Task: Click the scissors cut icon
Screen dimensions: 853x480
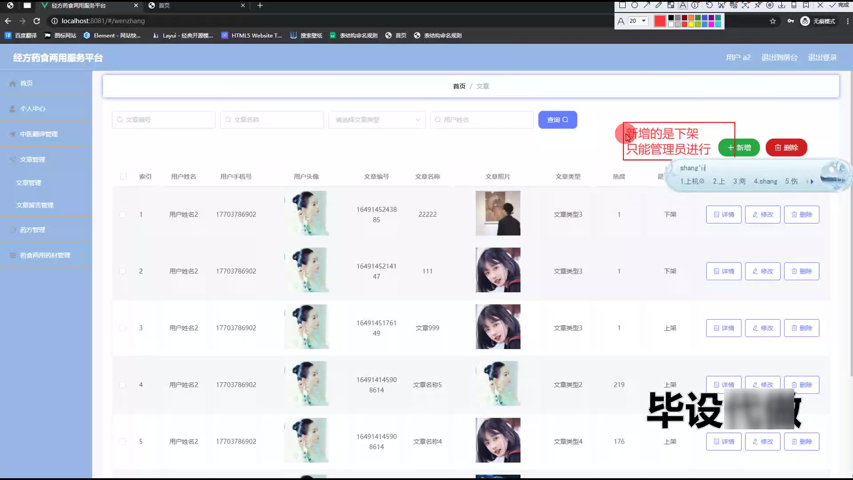Action: tap(721, 5)
